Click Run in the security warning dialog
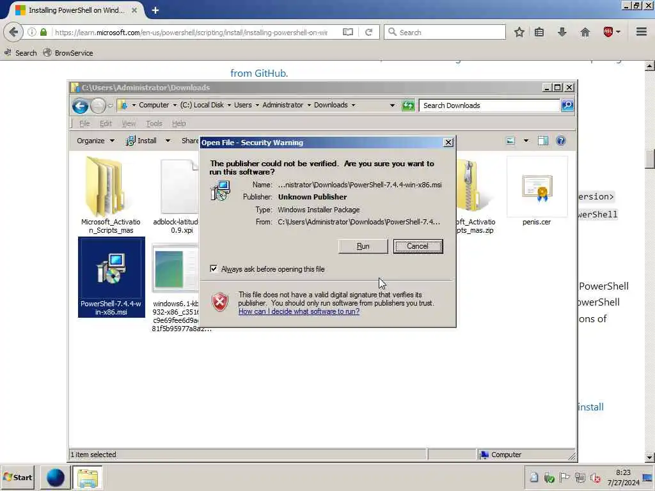This screenshot has width=655, height=491. tap(363, 246)
